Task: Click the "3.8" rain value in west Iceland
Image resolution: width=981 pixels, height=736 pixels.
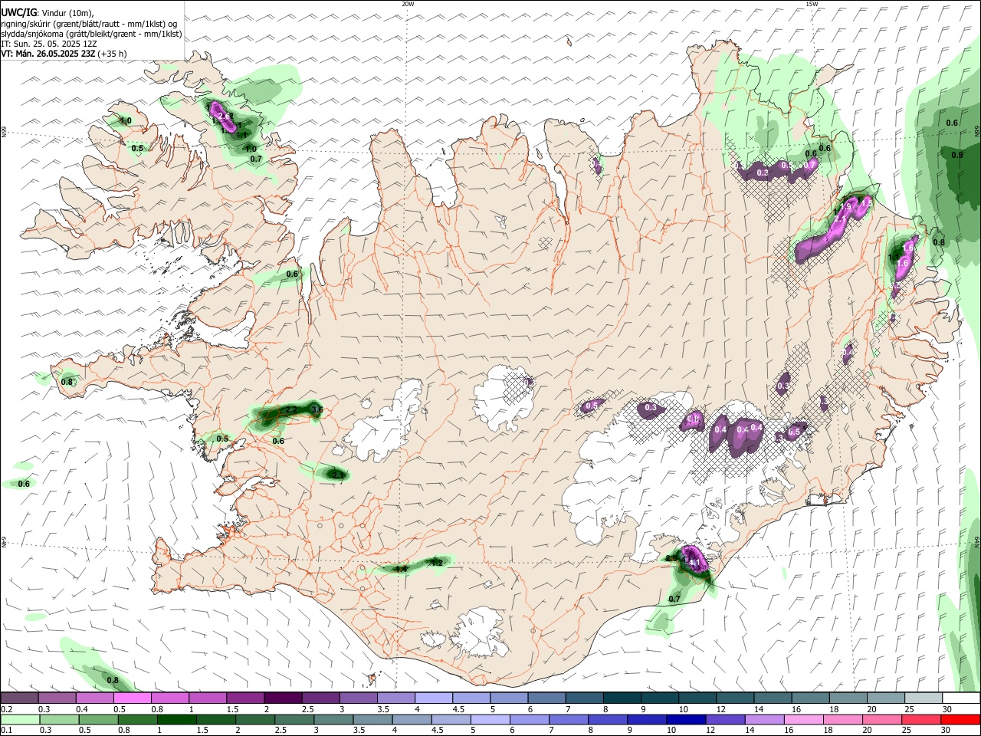Action: (317, 410)
